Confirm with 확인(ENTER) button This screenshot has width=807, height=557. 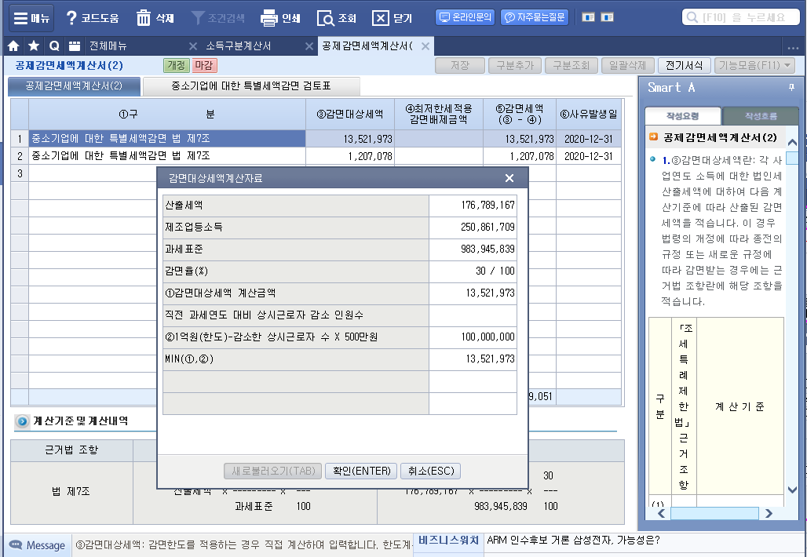[x=361, y=471]
